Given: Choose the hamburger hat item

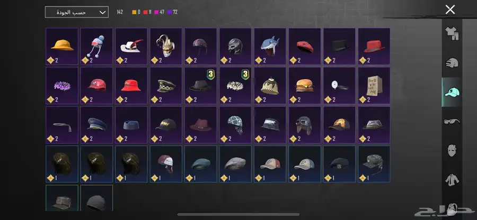Looking at the screenshot, I should coord(305,86).
